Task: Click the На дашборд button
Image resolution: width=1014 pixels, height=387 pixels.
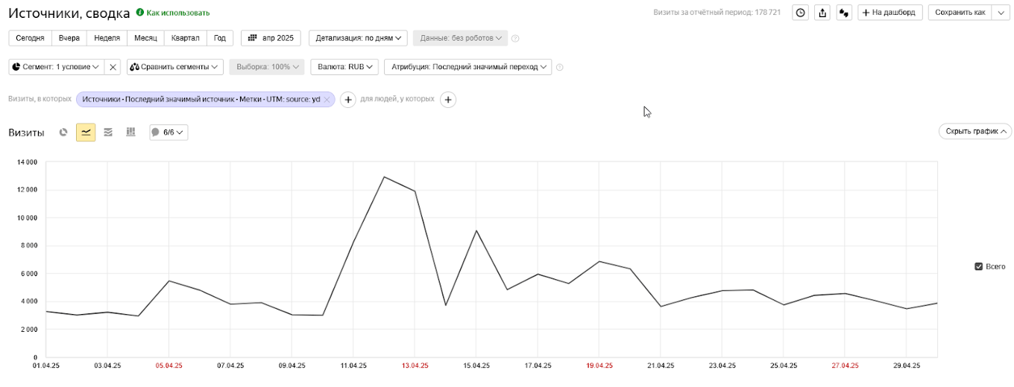Action: pos(890,13)
